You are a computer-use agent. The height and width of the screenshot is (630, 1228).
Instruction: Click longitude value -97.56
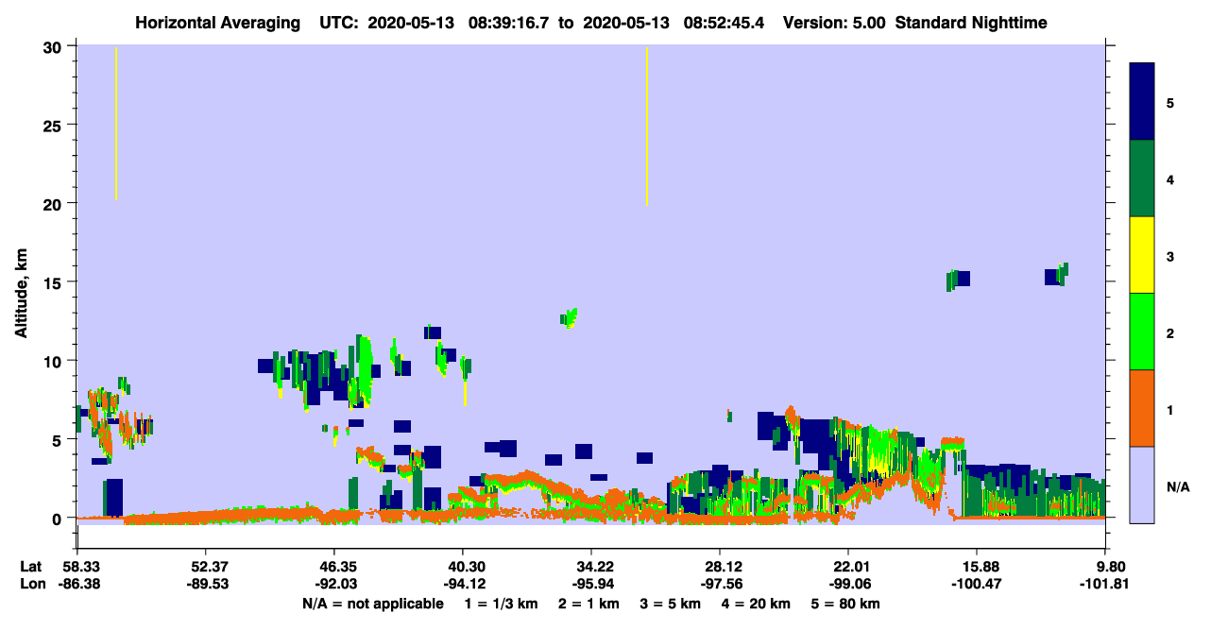pos(720,584)
